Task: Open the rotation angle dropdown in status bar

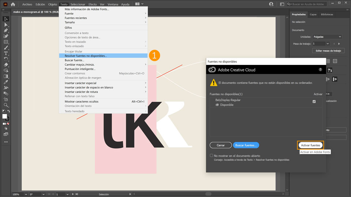Action: pos(44,194)
